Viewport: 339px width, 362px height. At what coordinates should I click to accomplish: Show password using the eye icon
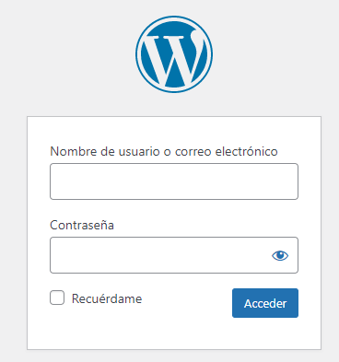click(280, 255)
